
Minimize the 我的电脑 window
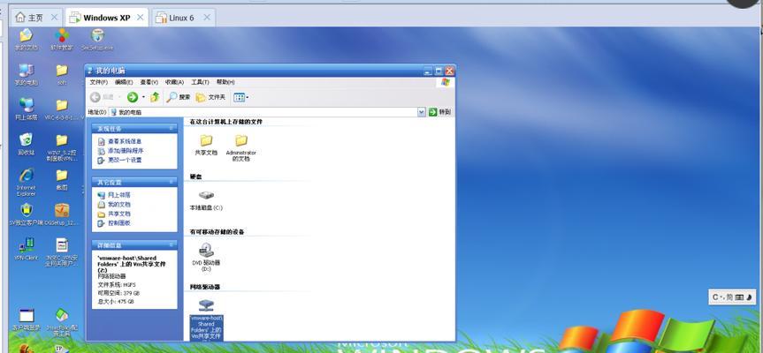428,71
